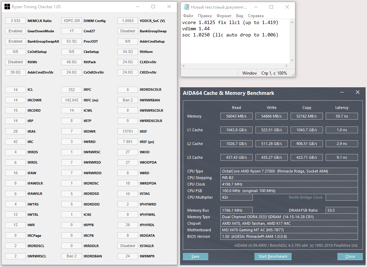Click the VDDCR_SoC value 1,0063
This screenshot has height=267, width=367.
(x=128, y=21)
